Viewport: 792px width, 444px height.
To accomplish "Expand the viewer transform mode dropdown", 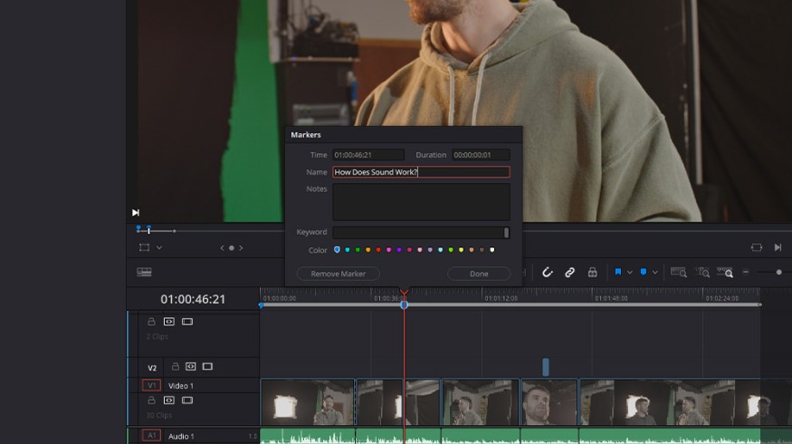I will coord(159,247).
